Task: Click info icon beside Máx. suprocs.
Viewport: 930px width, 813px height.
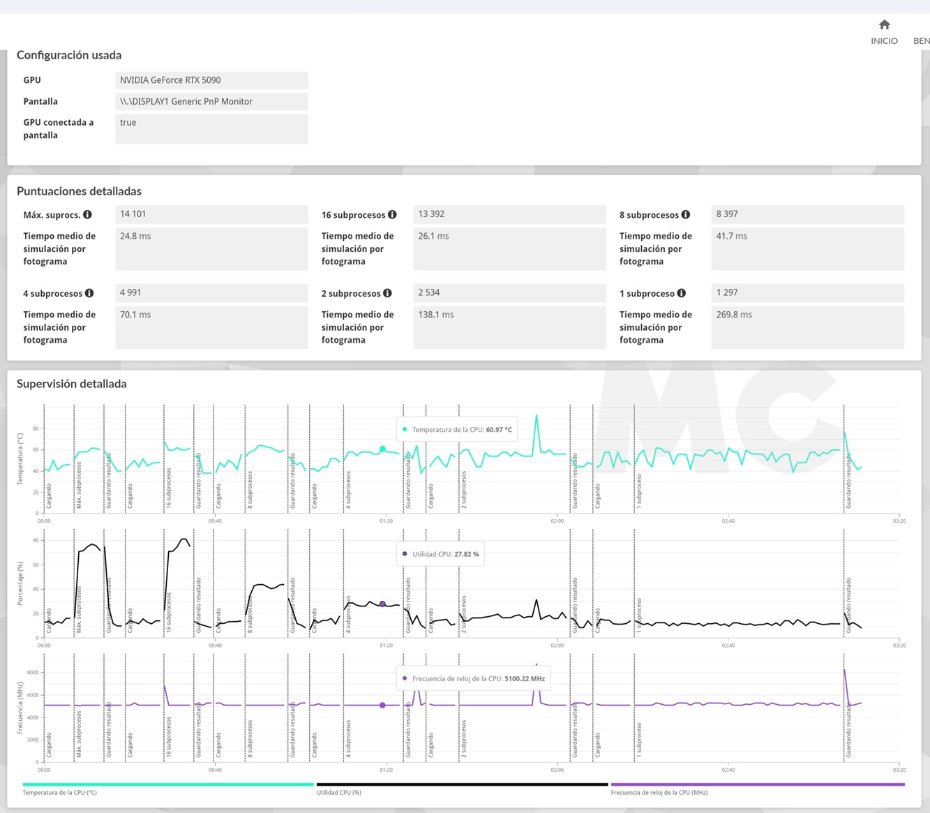Action: [88, 215]
